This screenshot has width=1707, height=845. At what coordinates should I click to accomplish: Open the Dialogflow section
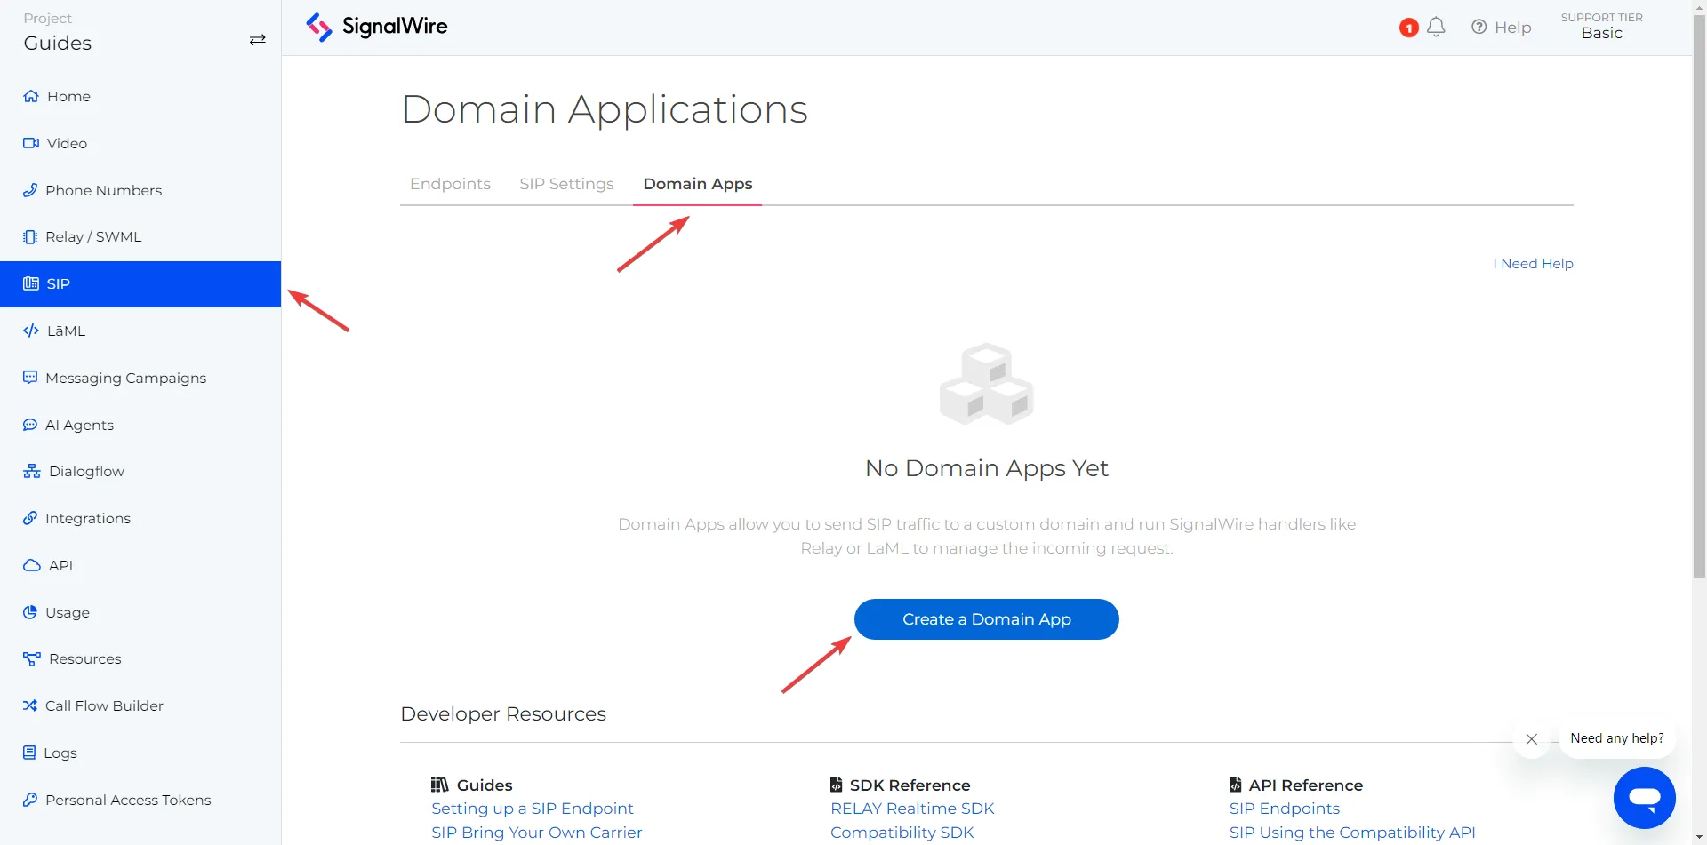pyautogui.click(x=84, y=471)
